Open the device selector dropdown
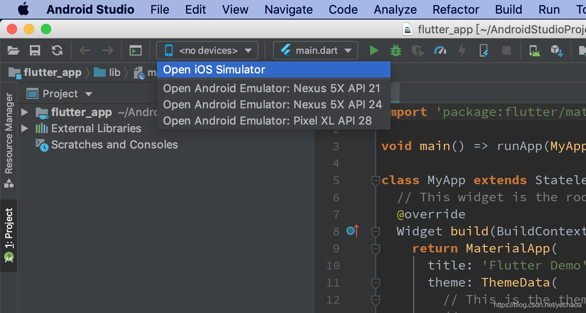 [207, 50]
